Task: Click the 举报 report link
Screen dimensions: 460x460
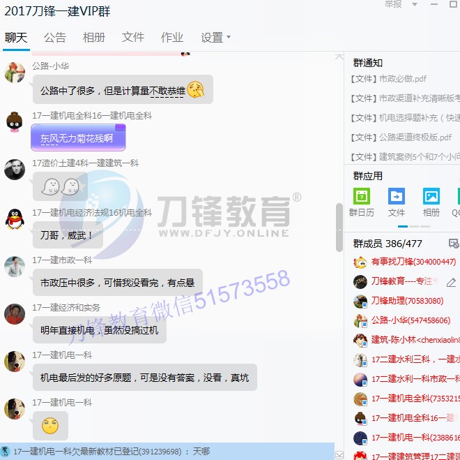Action: (393, 4)
